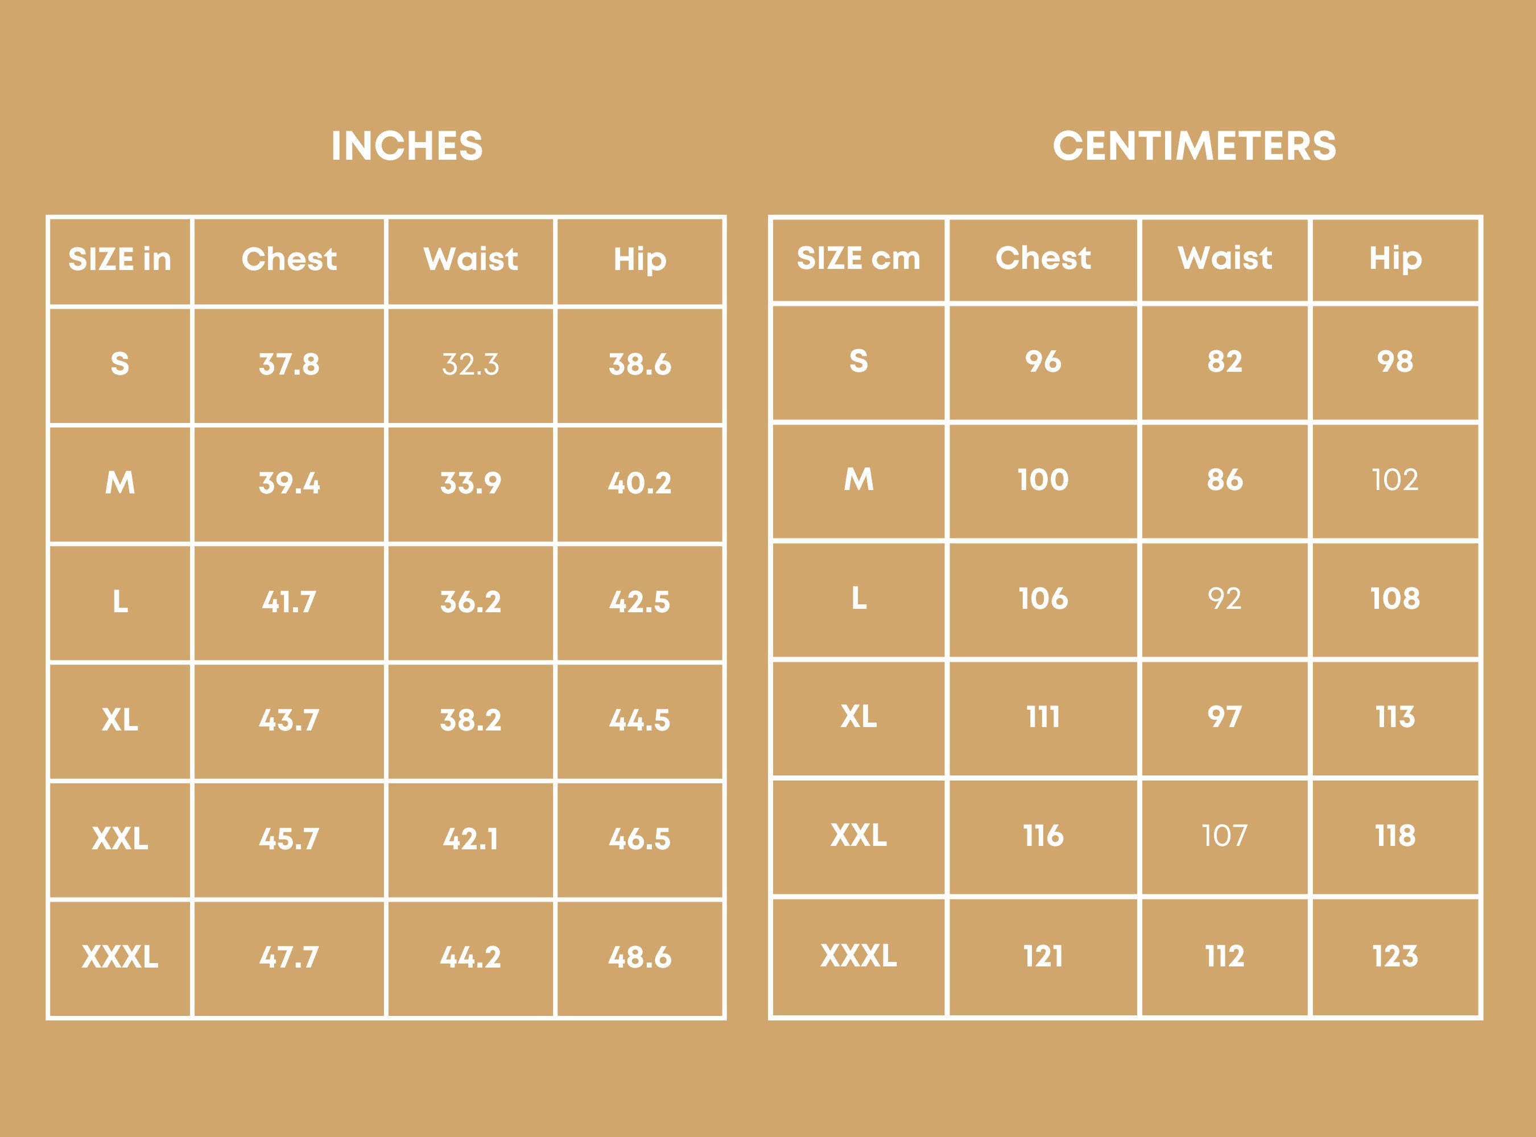Image resolution: width=1536 pixels, height=1137 pixels.
Task: Select the XXXL row label in inches table
Action: [120, 957]
